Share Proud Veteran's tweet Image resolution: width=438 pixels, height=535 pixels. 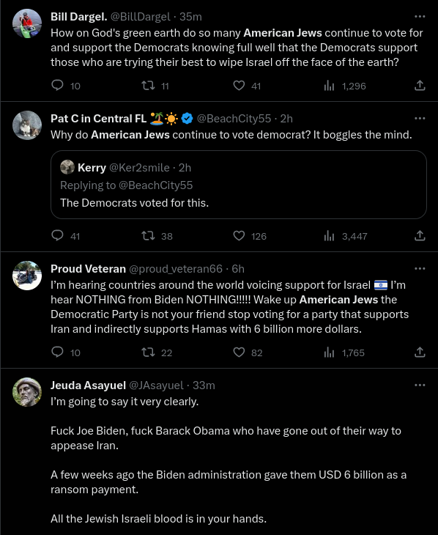[420, 352]
